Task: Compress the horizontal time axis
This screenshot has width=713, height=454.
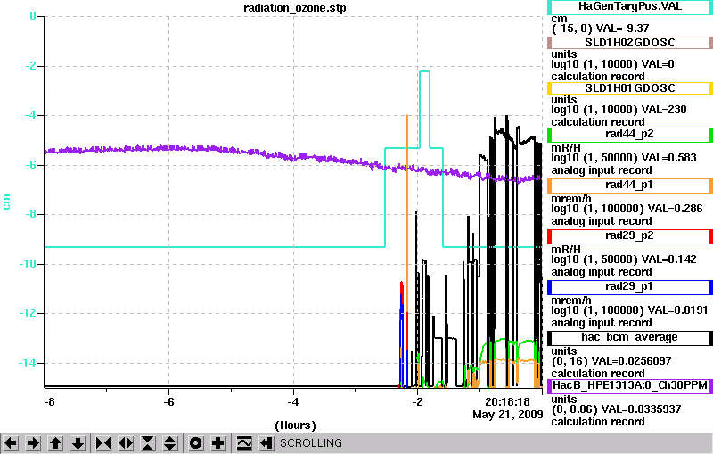Action: click(103, 443)
